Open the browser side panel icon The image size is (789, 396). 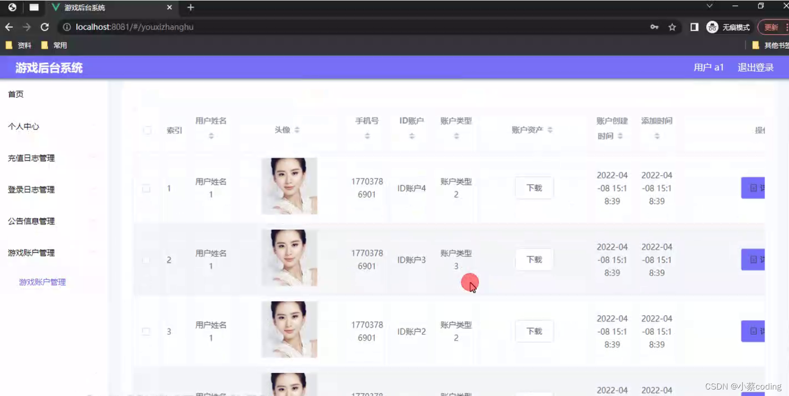pos(694,27)
